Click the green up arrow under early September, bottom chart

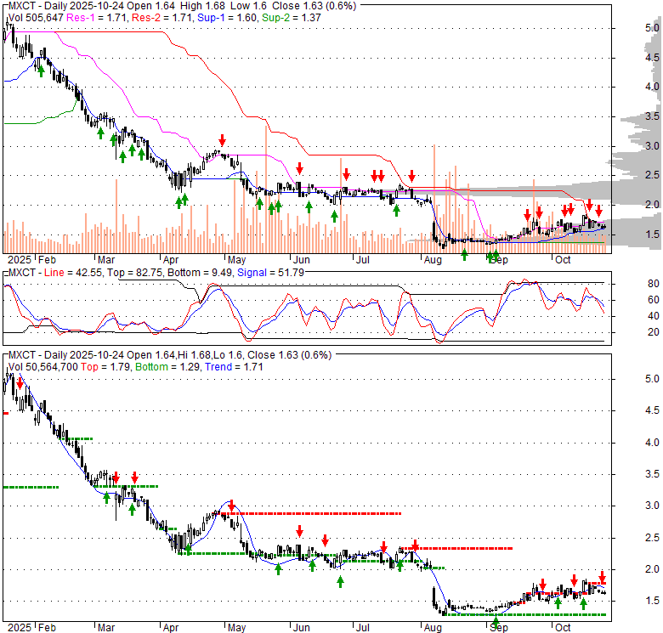(x=496, y=622)
